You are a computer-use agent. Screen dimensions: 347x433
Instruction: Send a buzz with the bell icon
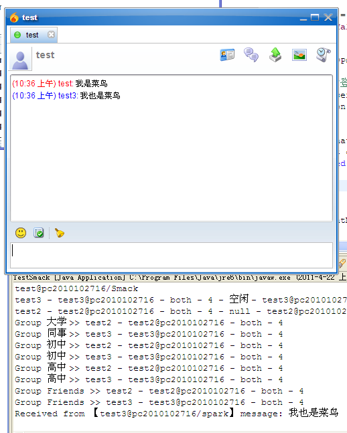click(59, 233)
